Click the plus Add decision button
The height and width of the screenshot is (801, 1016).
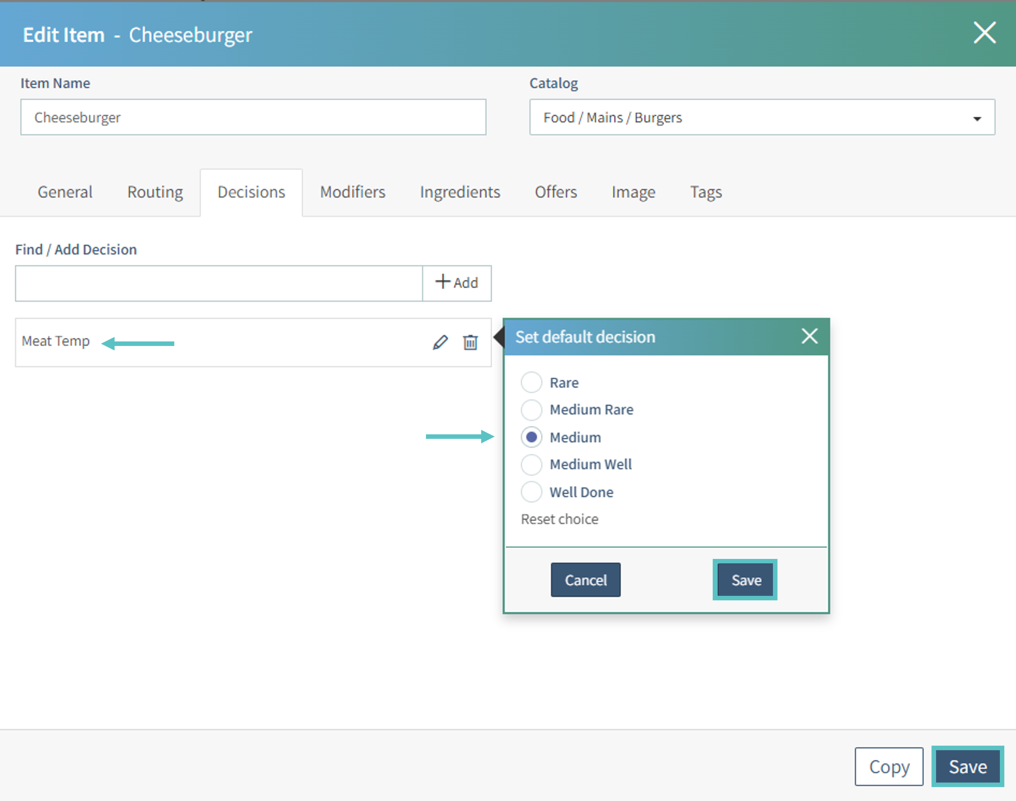457,283
